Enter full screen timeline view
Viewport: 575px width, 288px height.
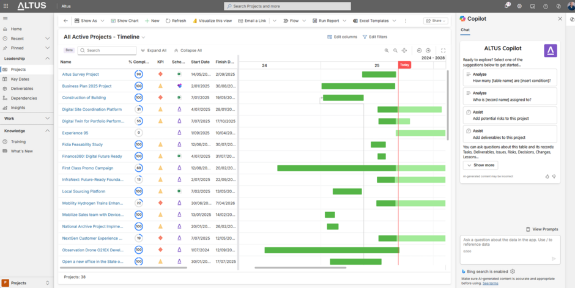[x=443, y=51]
